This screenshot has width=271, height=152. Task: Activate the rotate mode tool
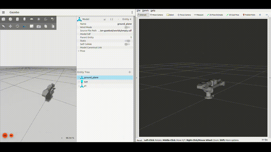(x=17, y=26)
